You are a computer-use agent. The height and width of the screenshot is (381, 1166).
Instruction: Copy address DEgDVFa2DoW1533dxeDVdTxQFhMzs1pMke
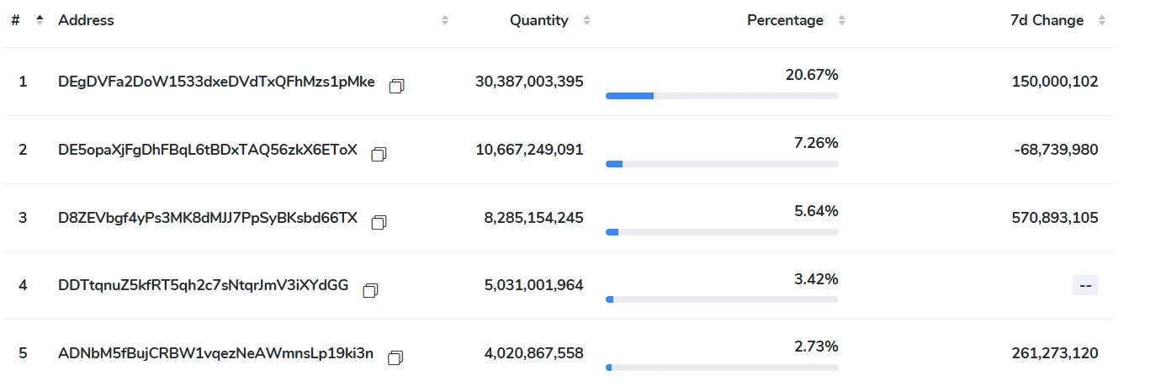397,86
